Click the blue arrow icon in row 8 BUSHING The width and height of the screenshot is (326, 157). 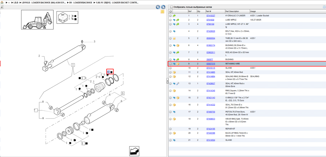174,59
